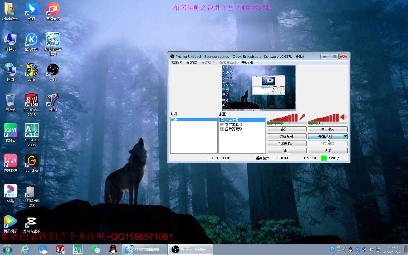Open 哔哩哔哩直播姬 desktop shortcut
The image size is (408, 255).
(x=53, y=44)
